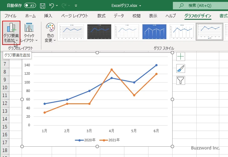This screenshot has width=228, height=157.
Task: Select row header 7
Action: (x=5, y=64)
